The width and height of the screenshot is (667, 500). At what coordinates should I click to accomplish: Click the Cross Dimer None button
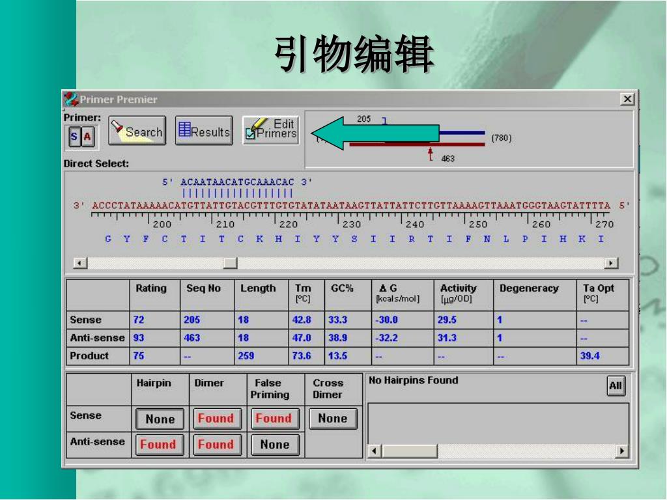pos(333,419)
